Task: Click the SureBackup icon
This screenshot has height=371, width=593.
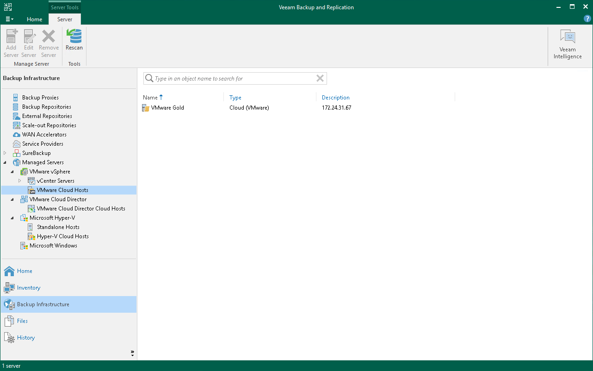Action: [17, 153]
